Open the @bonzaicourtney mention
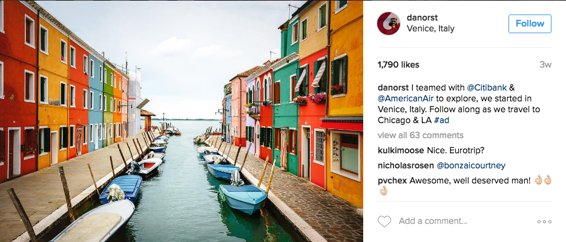The width and height of the screenshot is (566, 242). pyautogui.click(x=471, y=165)
